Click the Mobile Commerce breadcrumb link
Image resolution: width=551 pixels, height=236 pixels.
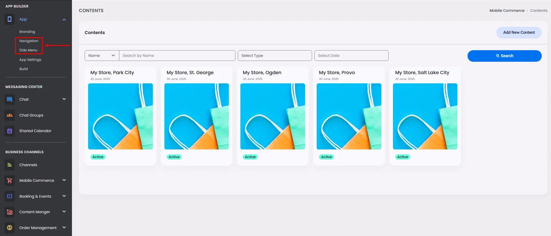coord(507,10)
